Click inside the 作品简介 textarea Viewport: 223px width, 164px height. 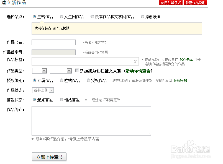(x=91, y=121)
